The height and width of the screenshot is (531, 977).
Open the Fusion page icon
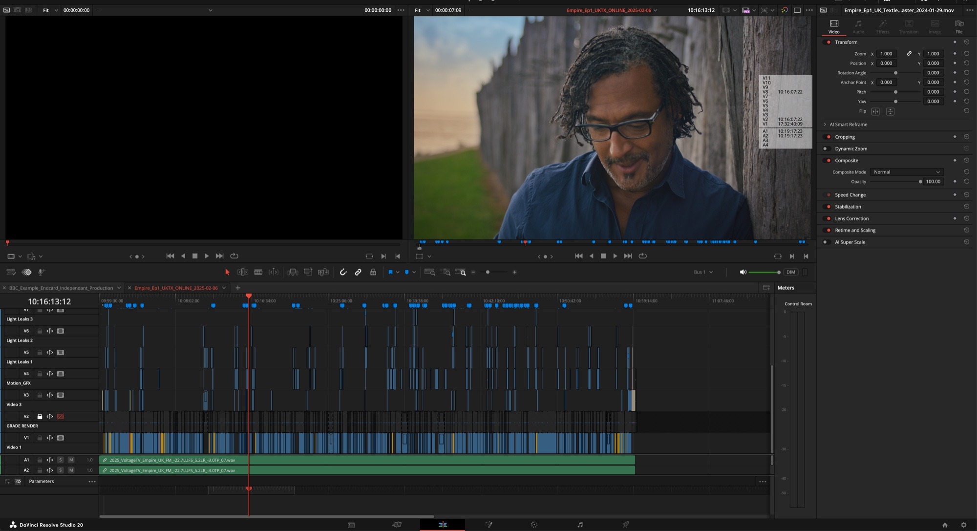488,525
